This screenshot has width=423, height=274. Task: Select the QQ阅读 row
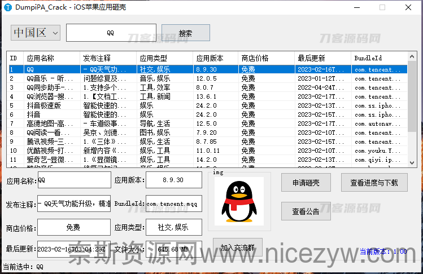point(208,132)
